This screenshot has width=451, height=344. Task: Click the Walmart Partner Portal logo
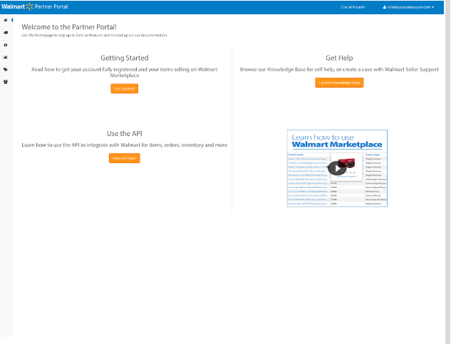pyautogui.click(x=34, y=6)
